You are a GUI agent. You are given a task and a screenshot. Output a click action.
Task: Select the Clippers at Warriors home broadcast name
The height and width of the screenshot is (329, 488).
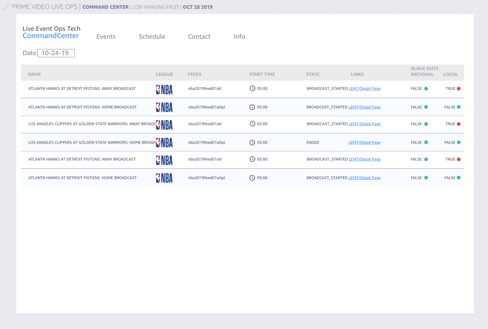(x=91, y=143)
